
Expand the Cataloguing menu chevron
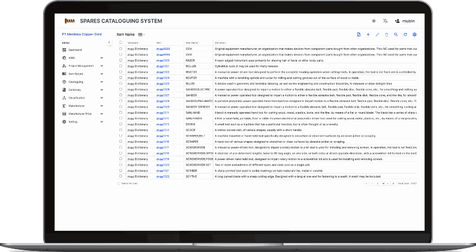pos(101,82)
